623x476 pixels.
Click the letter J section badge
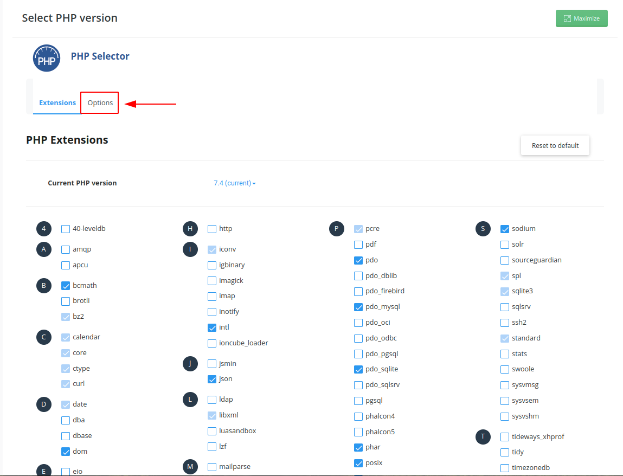190,364
